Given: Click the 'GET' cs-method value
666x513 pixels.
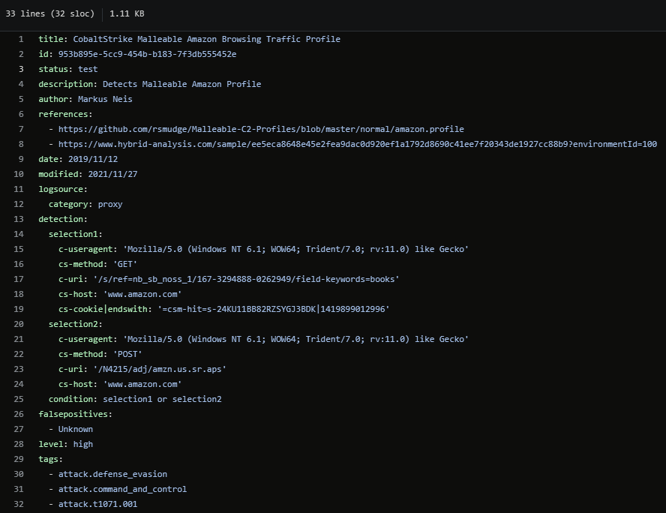Looking at the screenshot, I should (124, 264).
